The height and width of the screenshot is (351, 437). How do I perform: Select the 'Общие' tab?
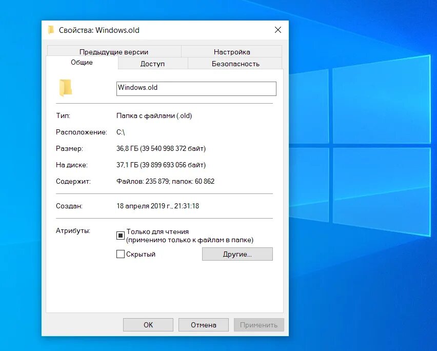[82, 63]
